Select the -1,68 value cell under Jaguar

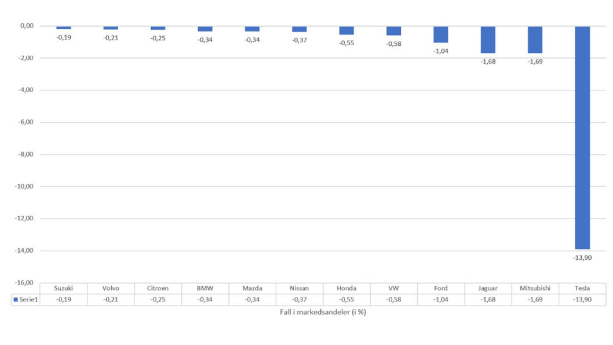tap(488, 300)
